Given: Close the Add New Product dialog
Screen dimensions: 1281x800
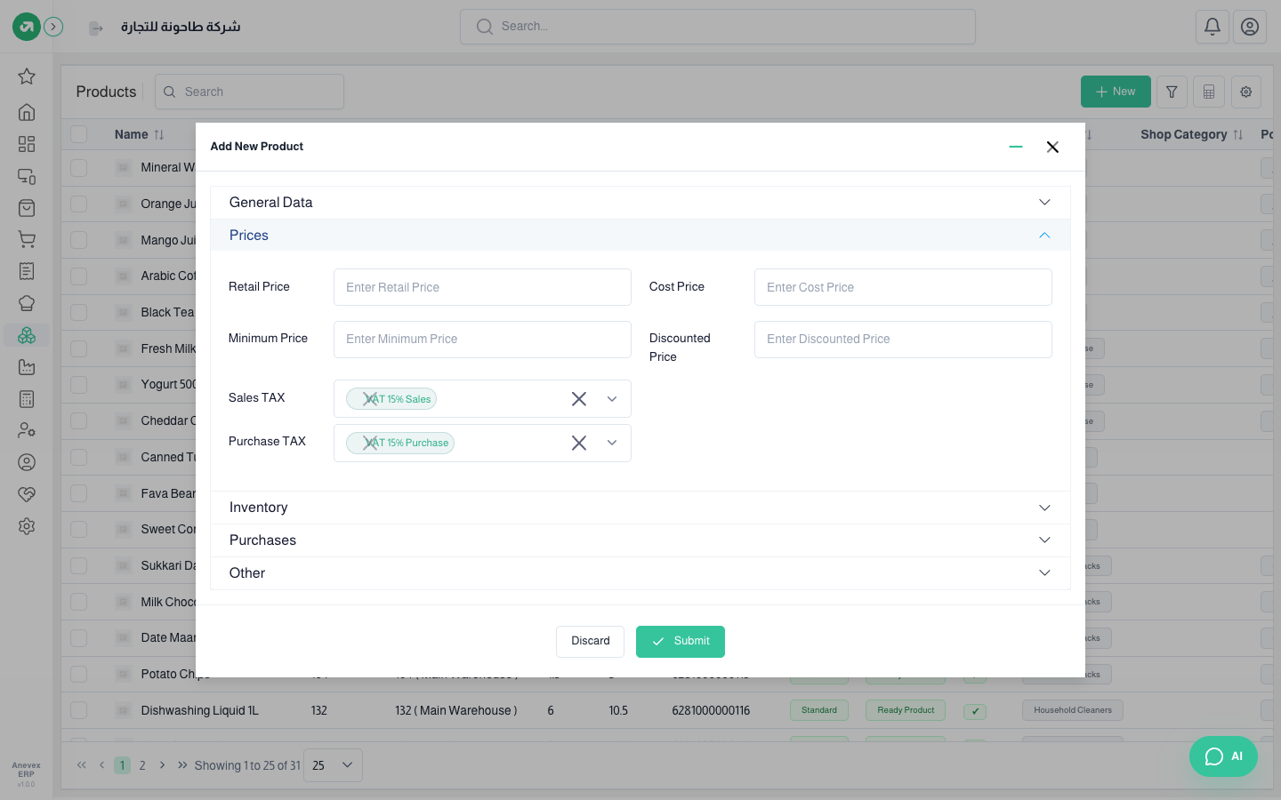Looking at the screenshot, I should point(1052,147).
